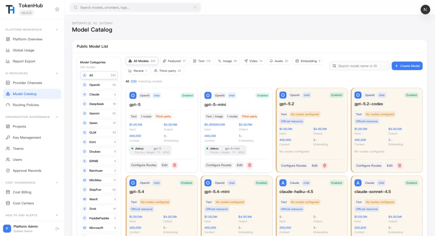435x236 pixels.
Task: Delete gpt-5-mini using its trash icon
Action: pos(249,165)
